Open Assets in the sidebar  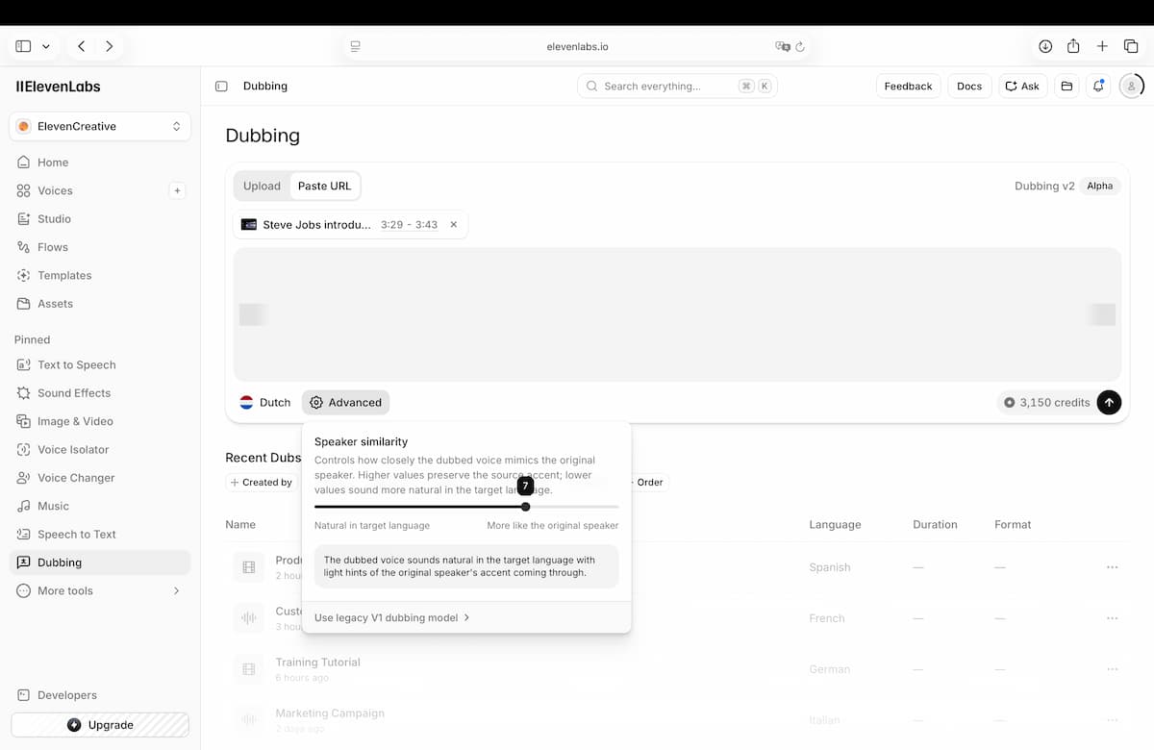pyautogui.click(x=100, y=304)
